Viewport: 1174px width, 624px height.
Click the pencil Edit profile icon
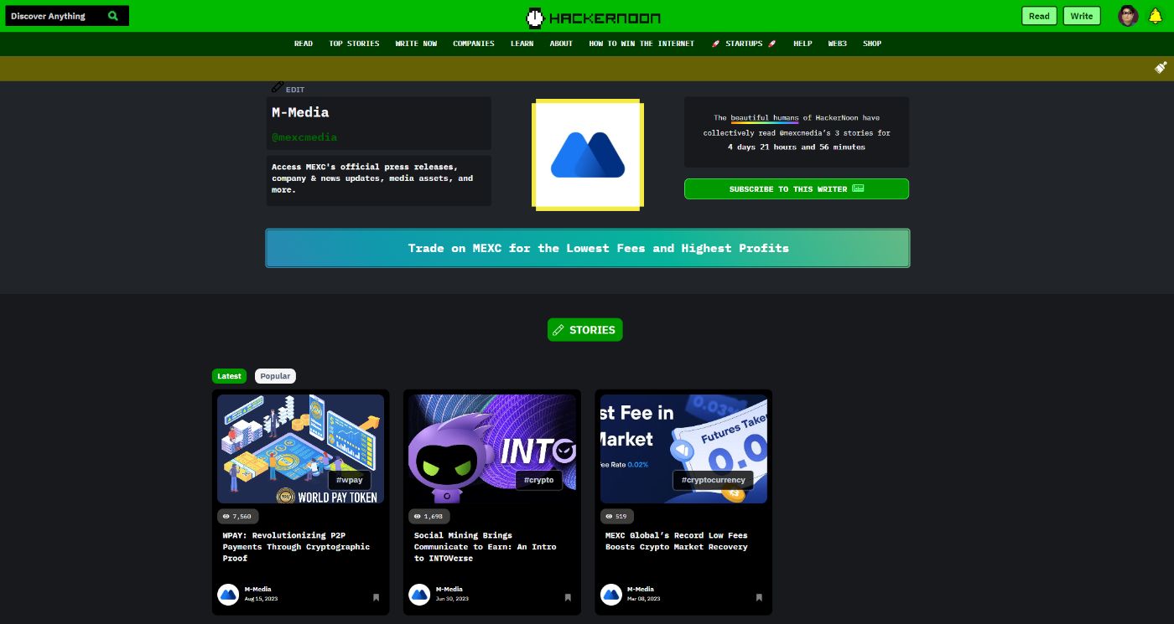coord(278,88)
